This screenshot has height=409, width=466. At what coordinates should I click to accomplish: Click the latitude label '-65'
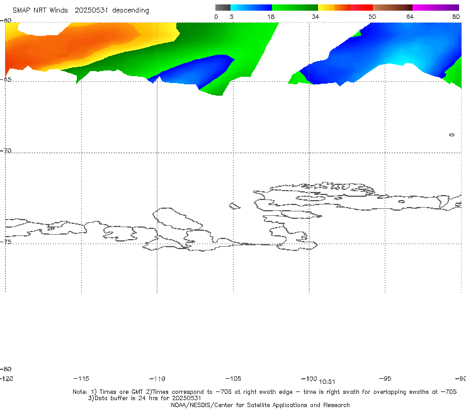[6, 79]
